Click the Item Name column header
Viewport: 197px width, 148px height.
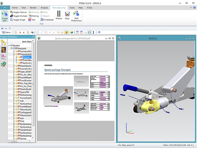pos(20,42)
